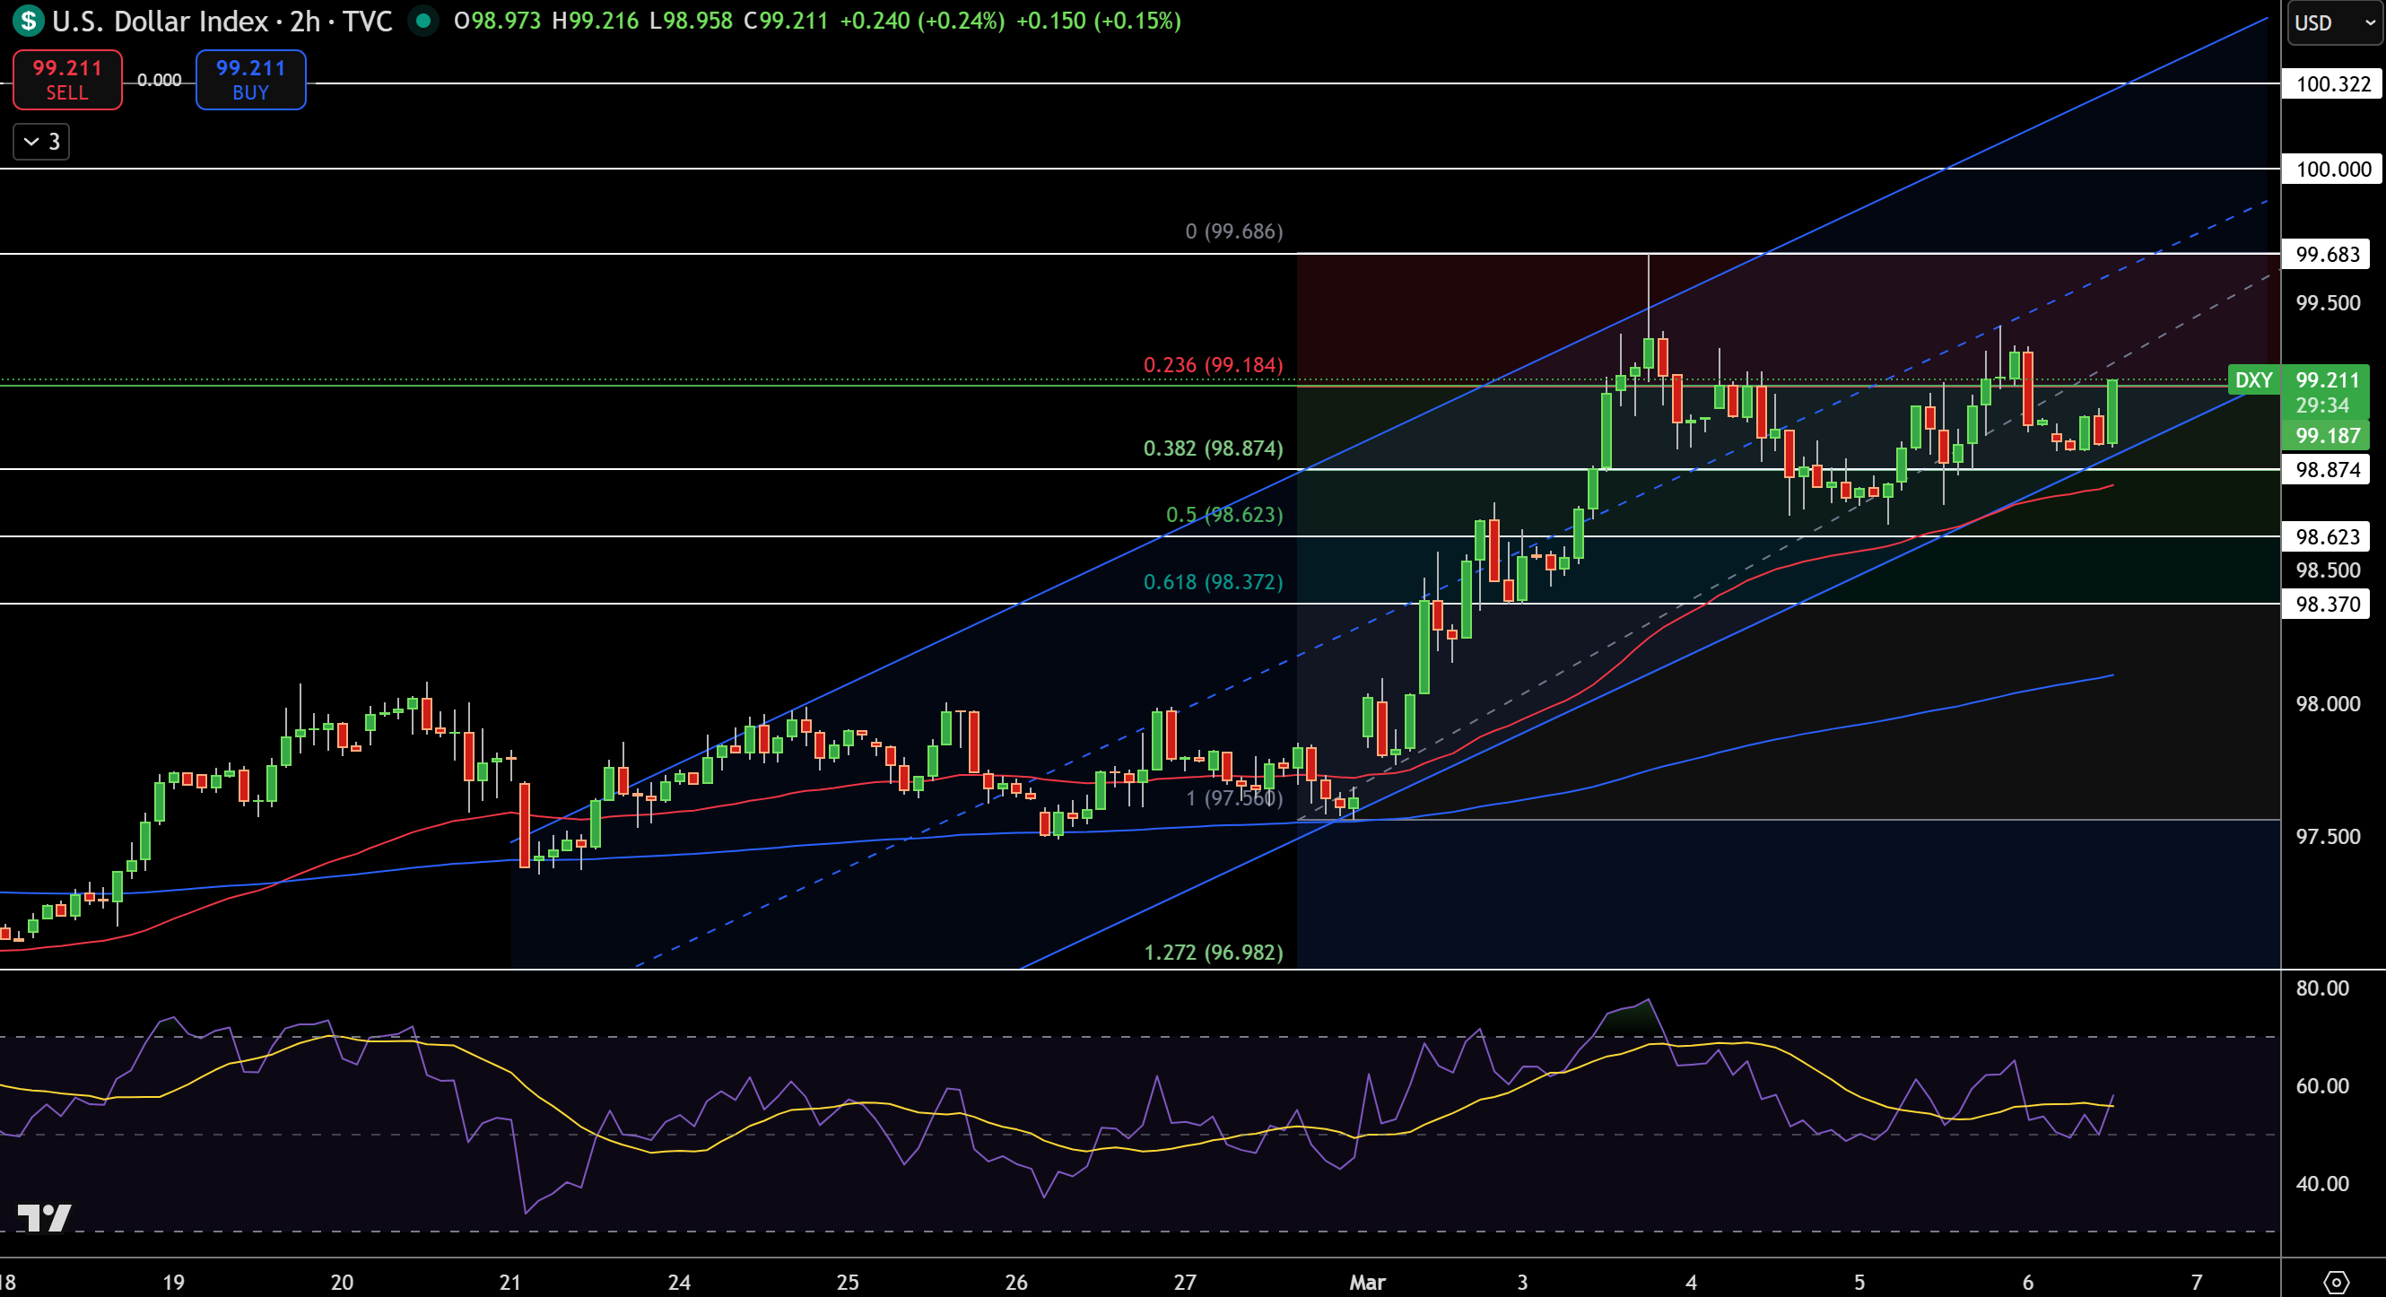Image resolution: width=2386 pixels, height=1297 pixels.
Task: Select the 98.370 price level label
Action: pos(2327,605)
